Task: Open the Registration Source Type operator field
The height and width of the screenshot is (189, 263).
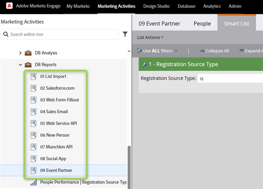Action: click(x=230, y=78)
